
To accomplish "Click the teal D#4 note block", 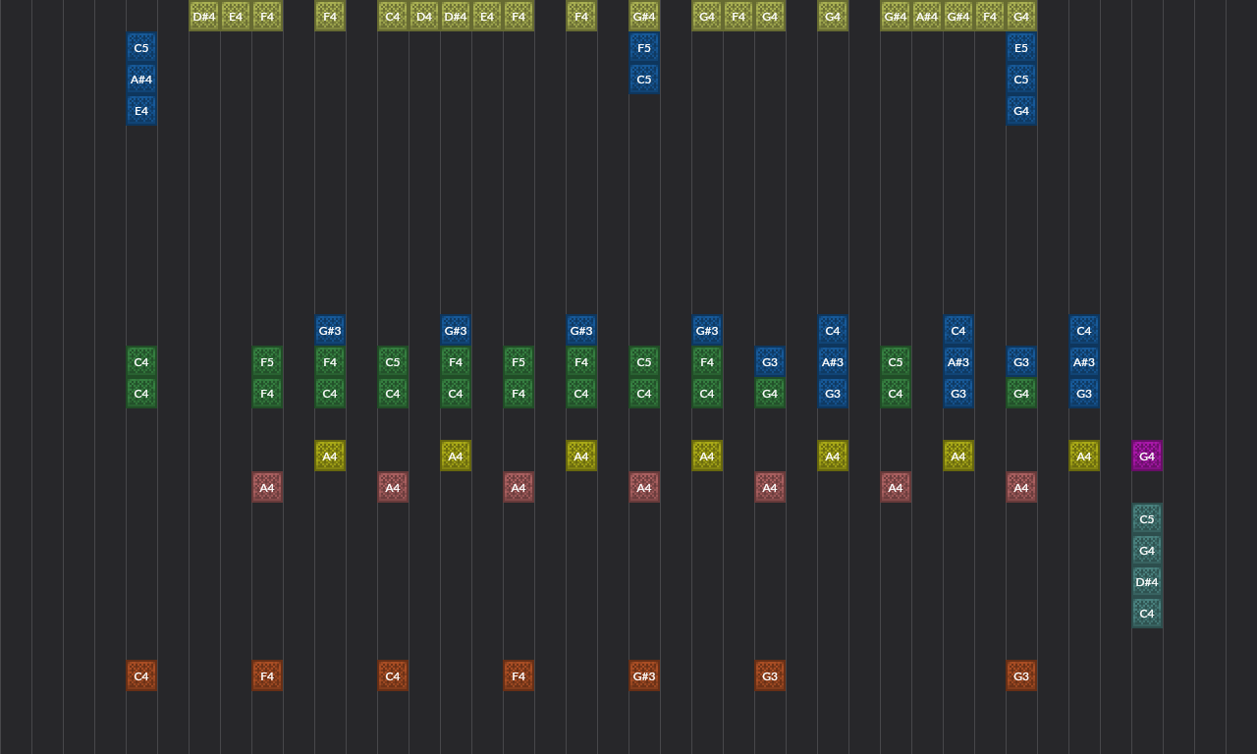I will pos(1146,581).
